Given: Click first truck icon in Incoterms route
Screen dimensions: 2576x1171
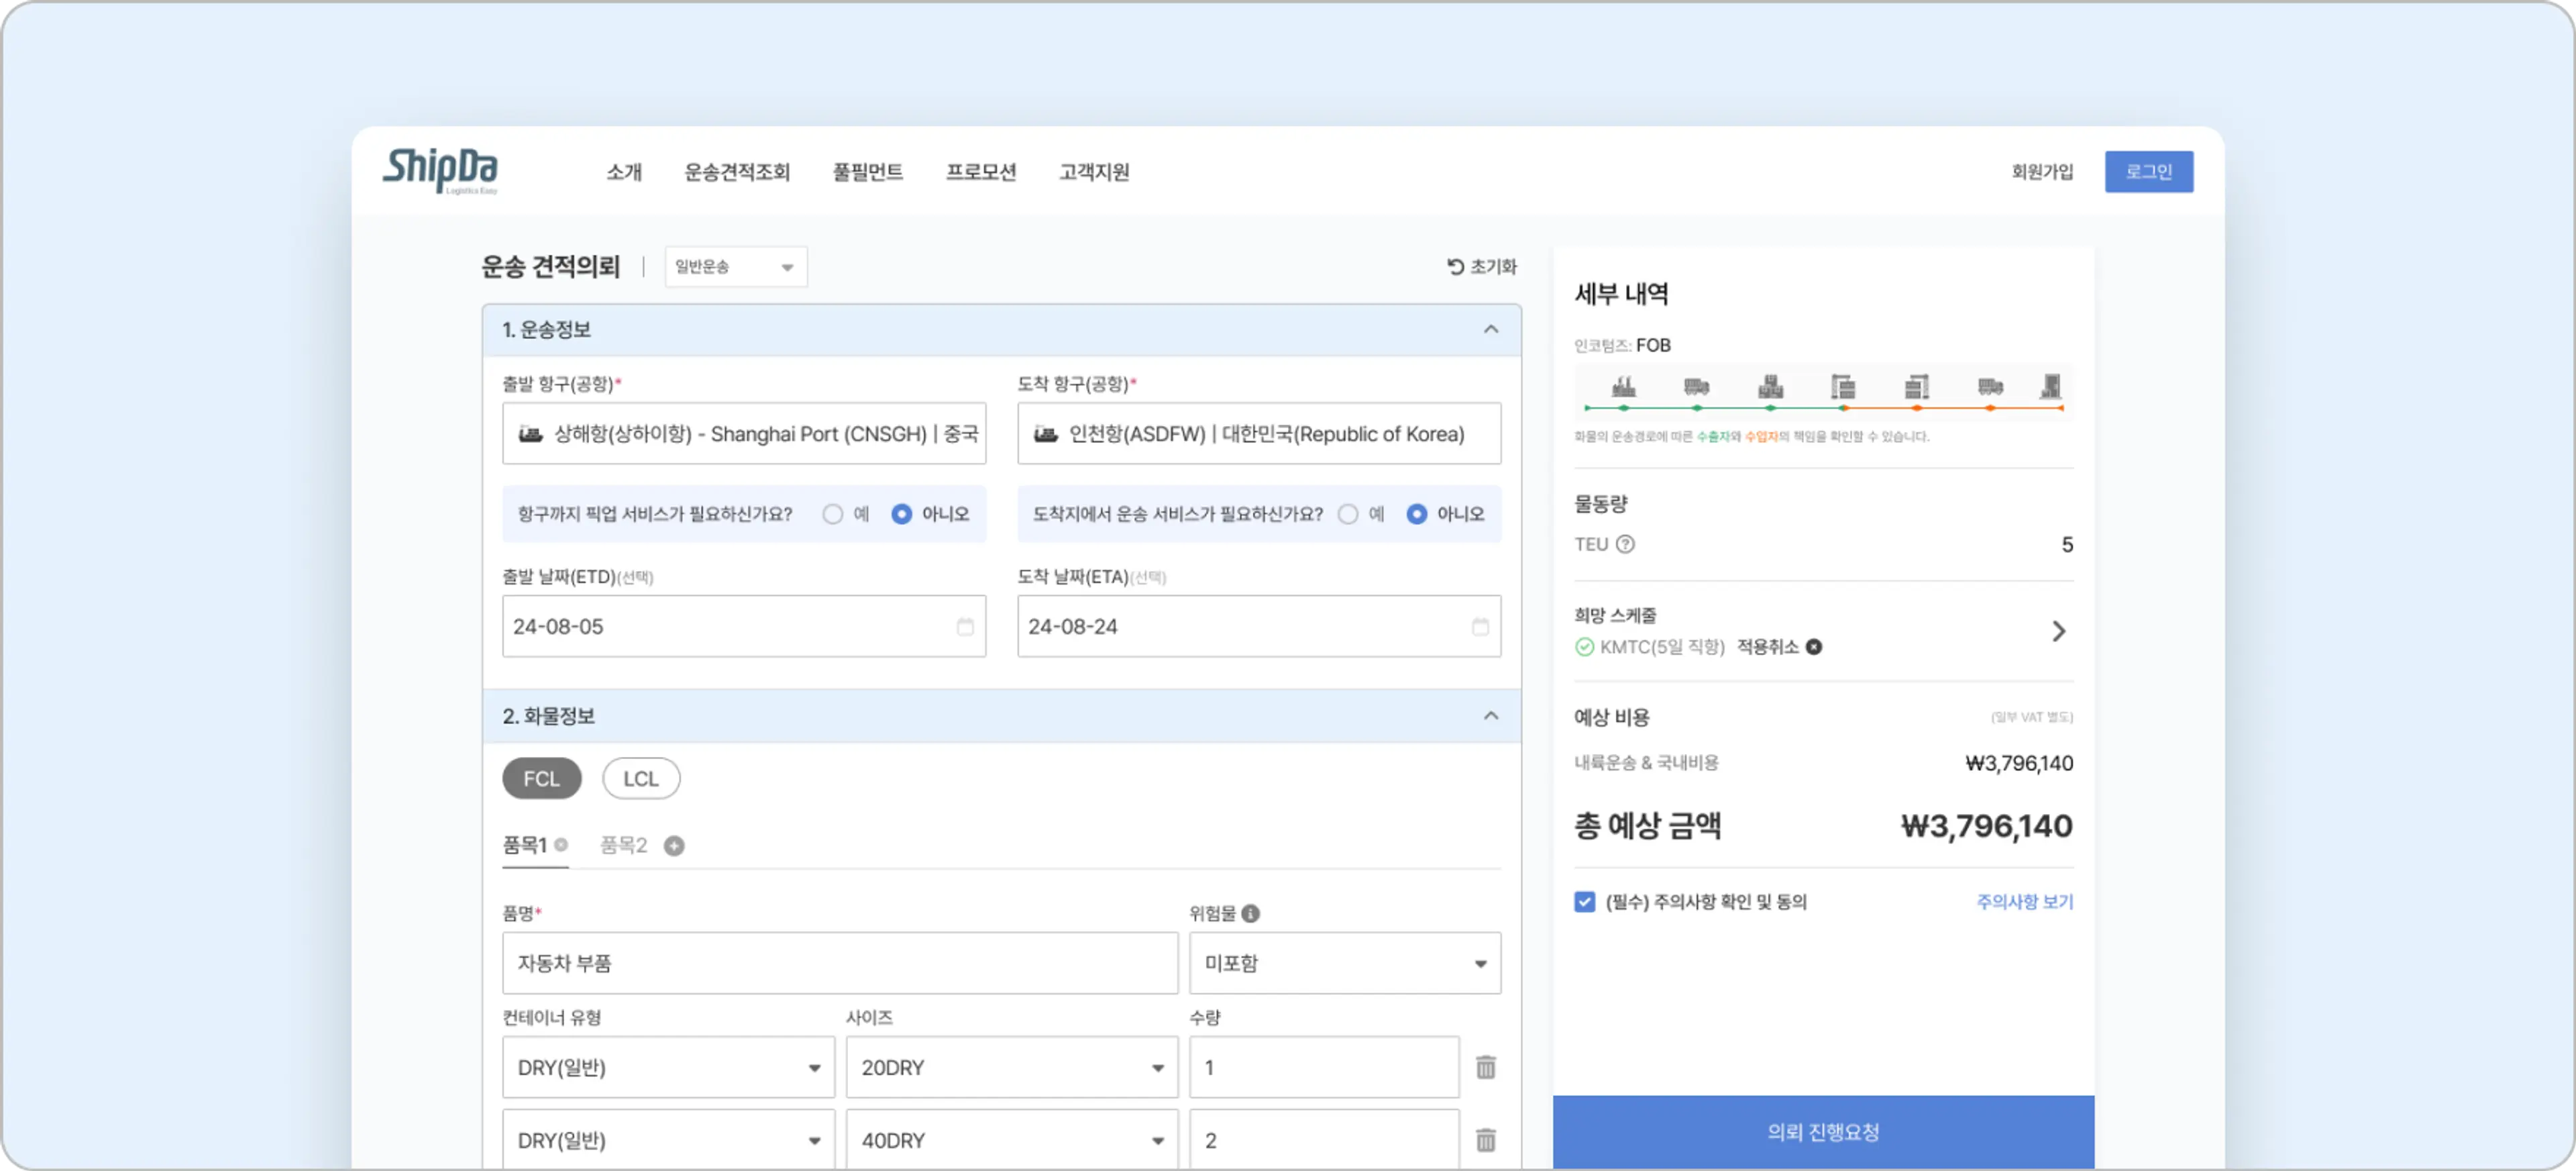Looking at the screenshot, I should pos(1696,386).
